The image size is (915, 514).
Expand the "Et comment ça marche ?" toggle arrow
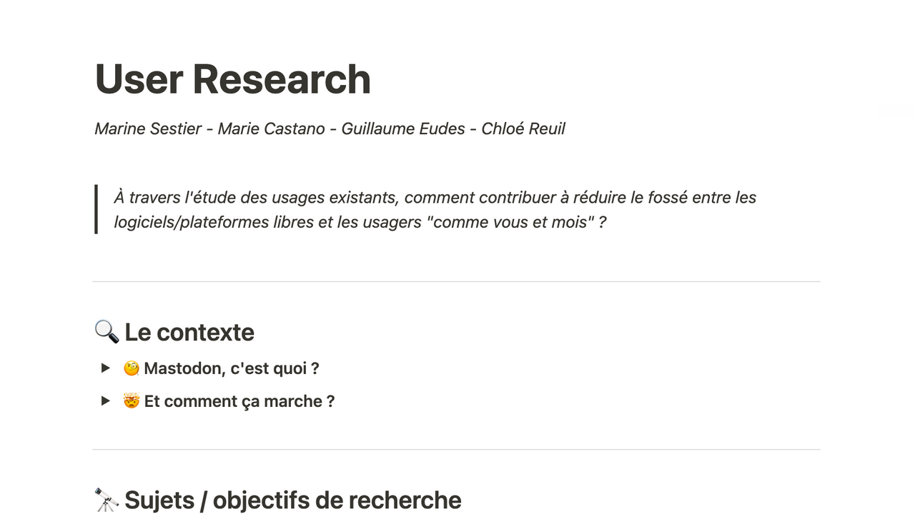106,401
